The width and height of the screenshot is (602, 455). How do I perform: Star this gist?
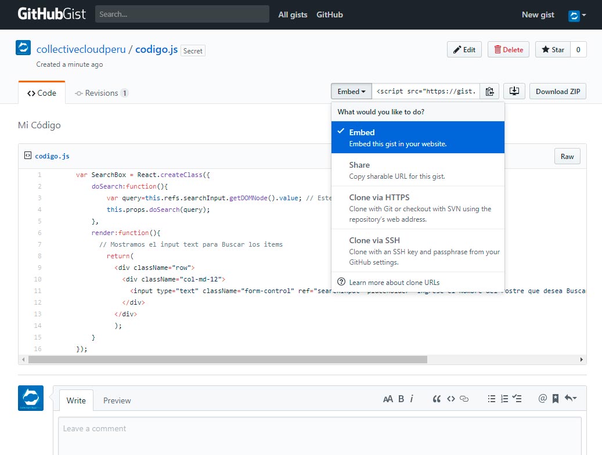(x=553, y=49)
